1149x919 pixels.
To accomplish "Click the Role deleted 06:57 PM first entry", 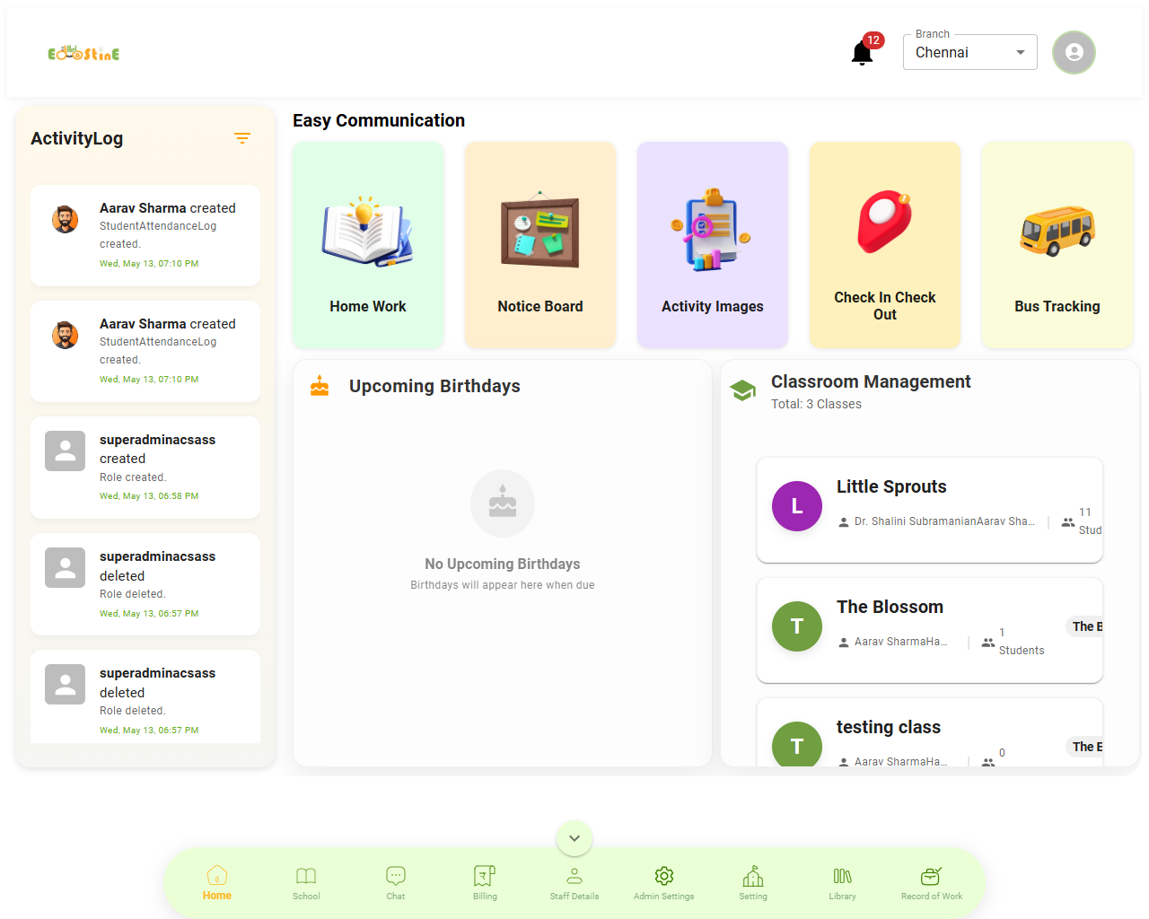I will (145, 584).
